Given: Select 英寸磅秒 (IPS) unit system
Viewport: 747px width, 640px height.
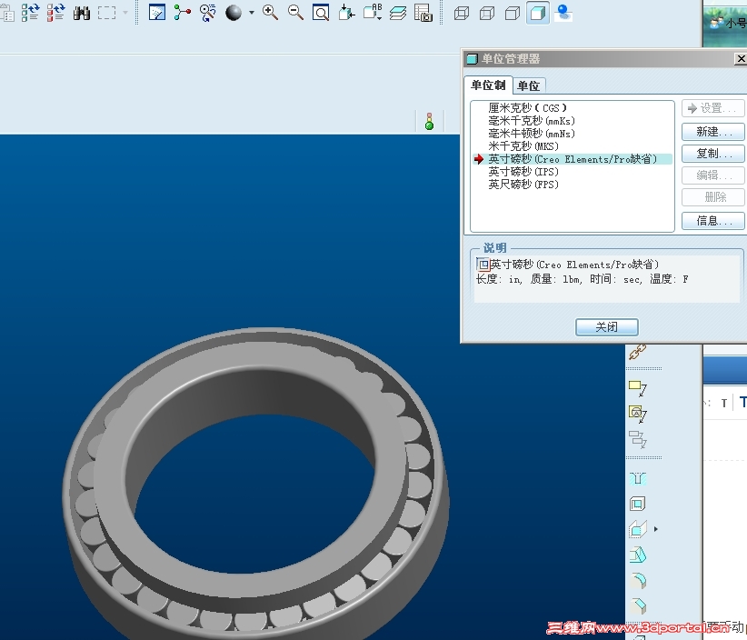Looking at the screenshot, I should (x=523, y=172).
